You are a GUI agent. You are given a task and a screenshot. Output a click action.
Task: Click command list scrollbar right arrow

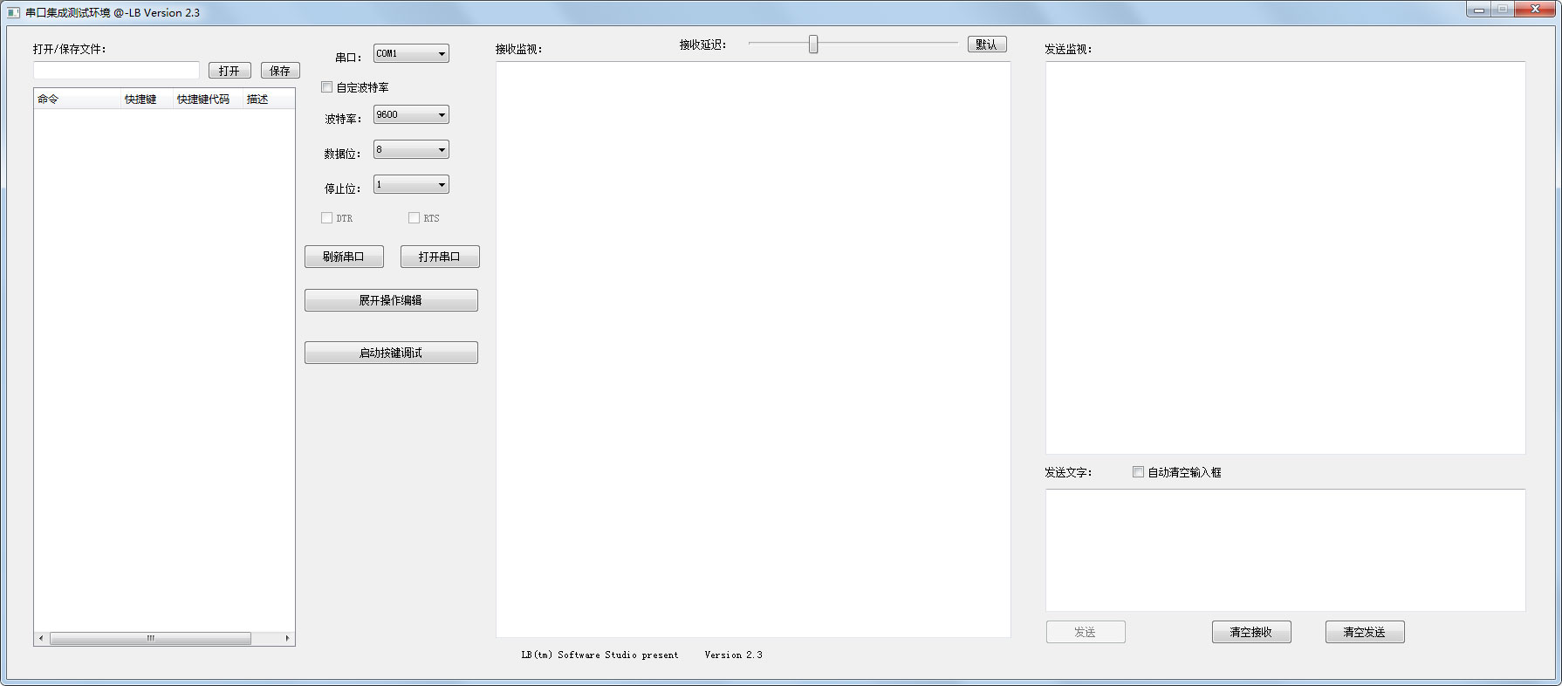tap(287, 639)
